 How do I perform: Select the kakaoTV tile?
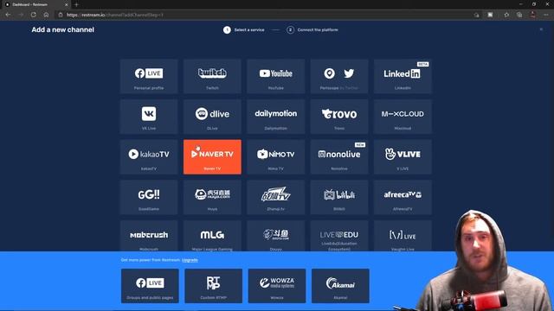click(x=149, y=157)
